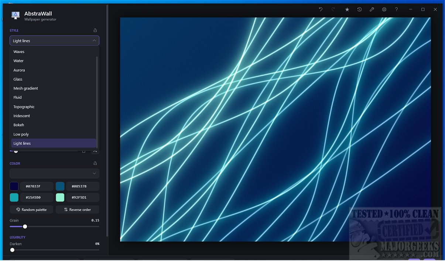Toggle the Style section lock
445x261 pixels.
[95, 31]
